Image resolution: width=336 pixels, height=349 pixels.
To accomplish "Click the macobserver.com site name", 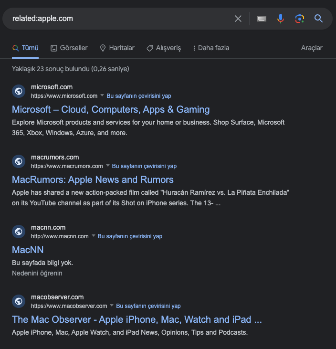I will tap(57, 297).
